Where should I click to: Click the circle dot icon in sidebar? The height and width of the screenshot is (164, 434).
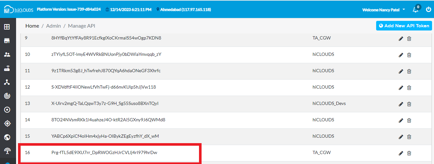point(7,110)
